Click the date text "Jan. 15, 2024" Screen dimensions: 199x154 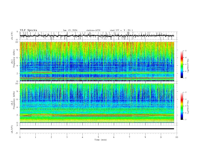click(70, 30)
